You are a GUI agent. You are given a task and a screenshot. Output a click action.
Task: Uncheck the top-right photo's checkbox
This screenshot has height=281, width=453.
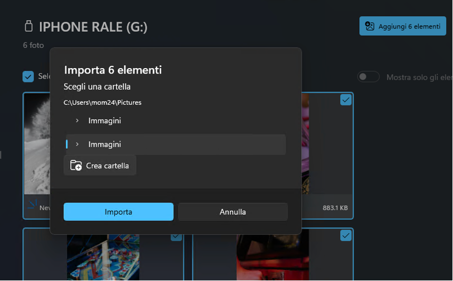pyautogui.click(x=346, y=100)
